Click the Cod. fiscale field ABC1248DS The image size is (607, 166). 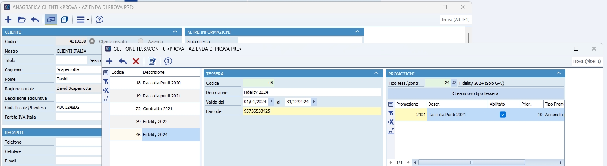click(x=79, y=107)
